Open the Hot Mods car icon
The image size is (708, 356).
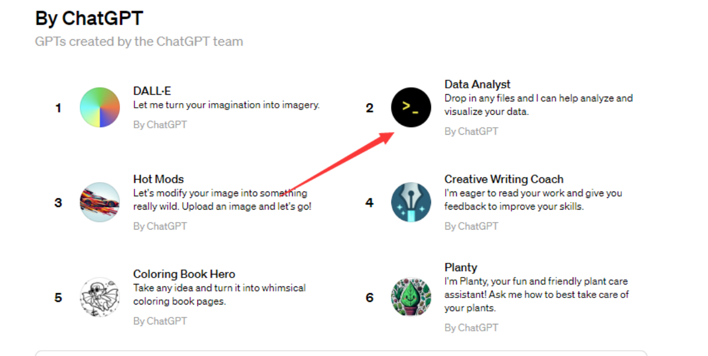click(100, 203)
